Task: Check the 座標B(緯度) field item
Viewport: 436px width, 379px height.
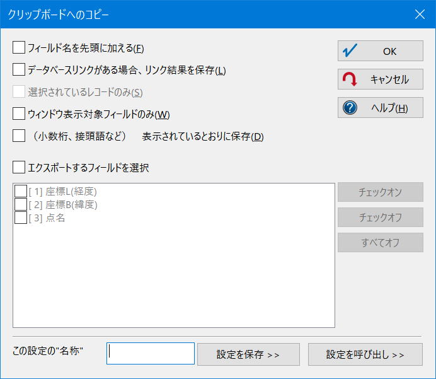Action: [x=21, y=204]
